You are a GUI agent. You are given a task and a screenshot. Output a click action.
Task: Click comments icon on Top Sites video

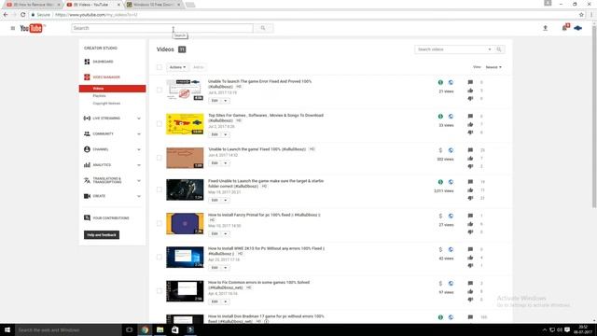point(470,116)
